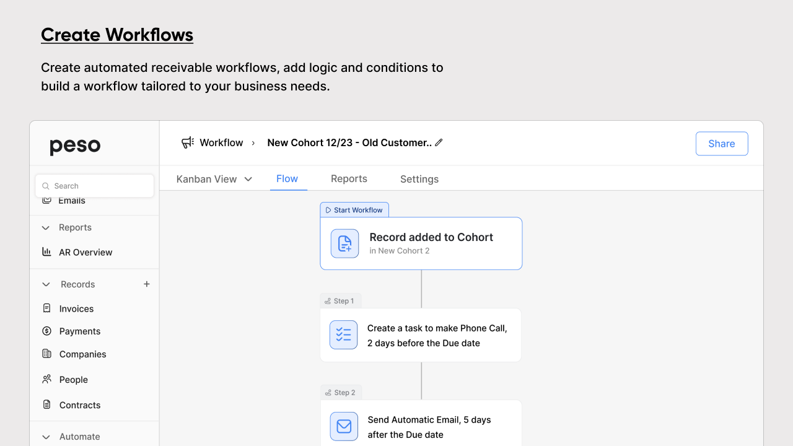Viewport: 793px width, 446px height.
Task: Click the plus to add a new record type
Action: click(146, 284)
